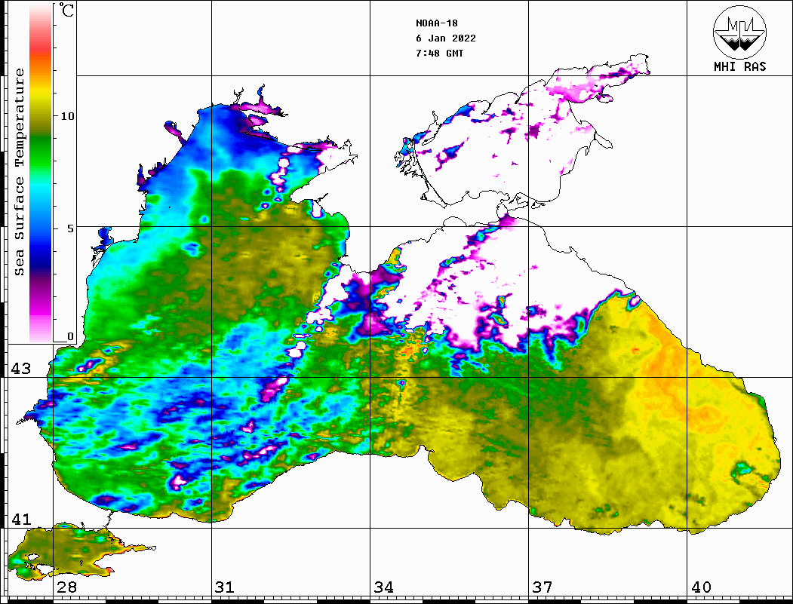This screenshot has width=793, height=604.
Task: Click the °C unit label on the legend
Action: (66, 10)
